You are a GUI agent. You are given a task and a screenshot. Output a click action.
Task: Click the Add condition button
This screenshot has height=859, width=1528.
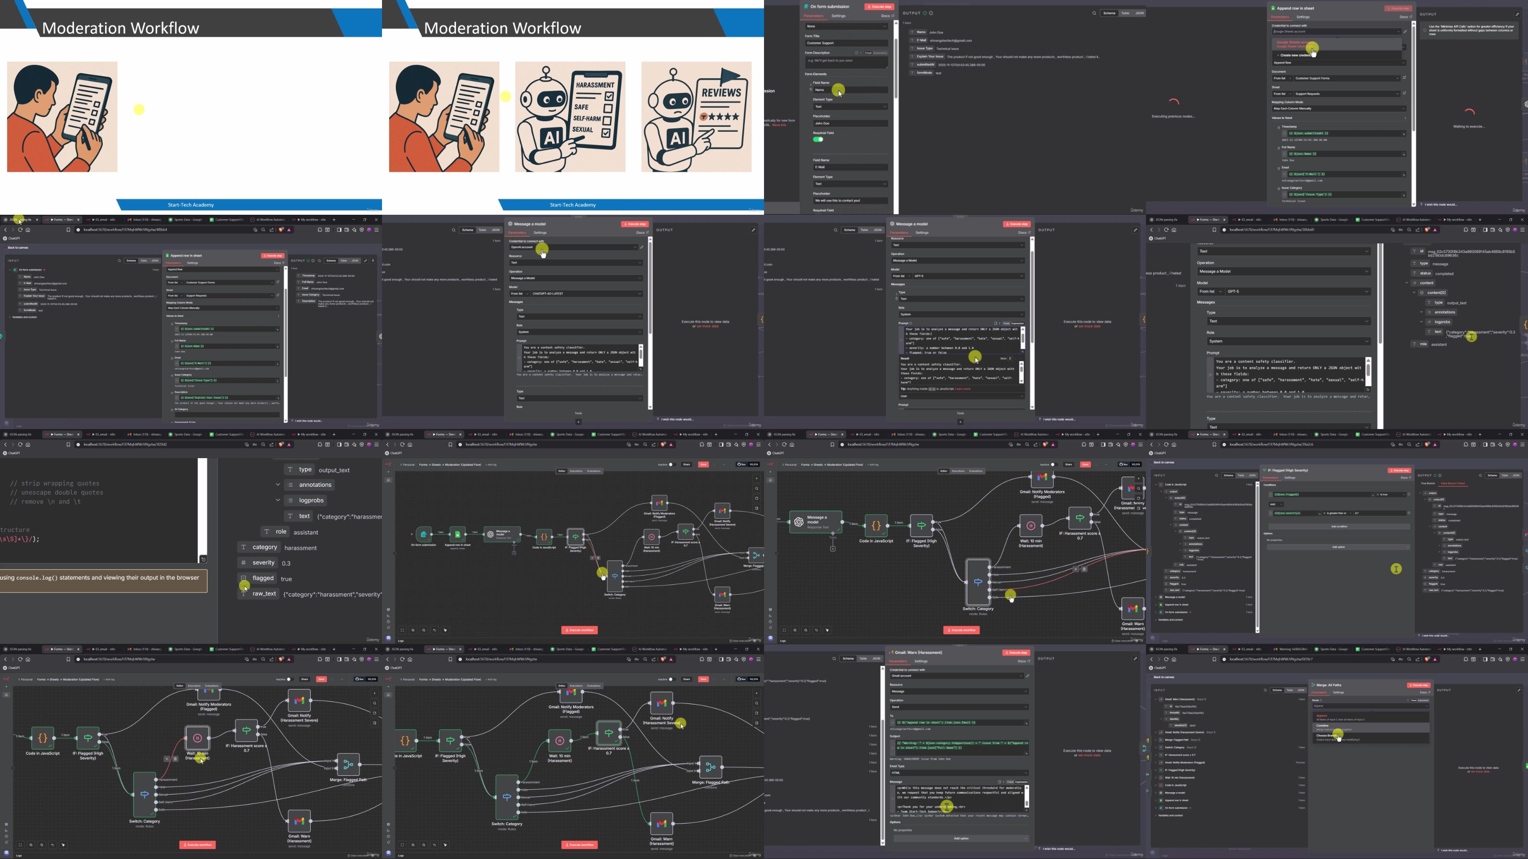coord(1339,526)
